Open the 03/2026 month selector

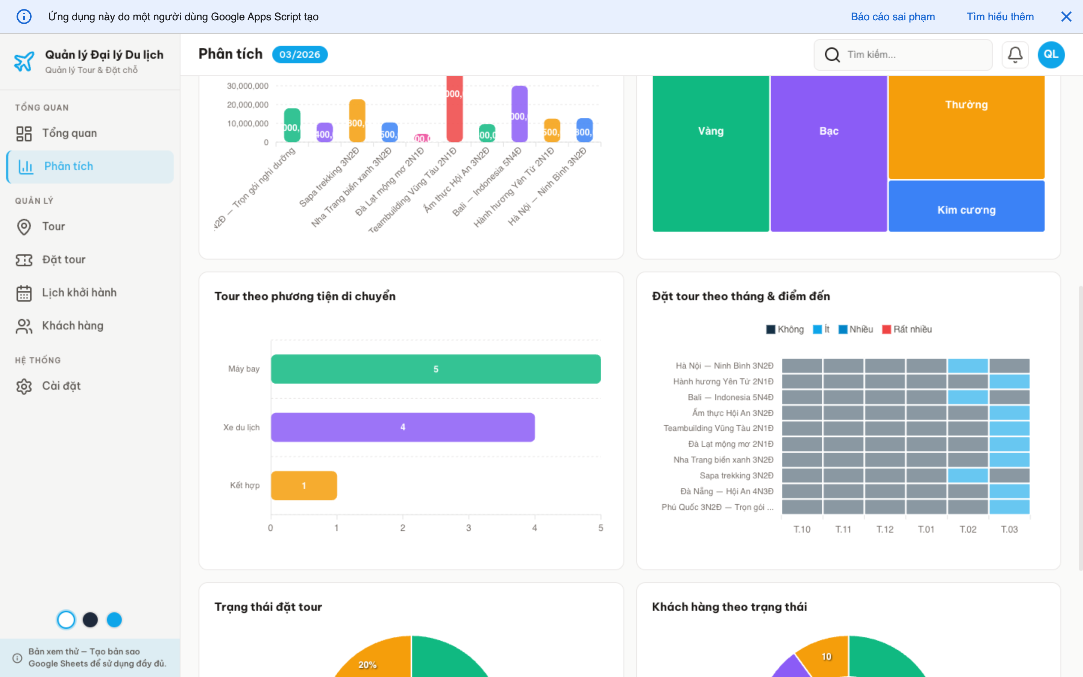299,55
